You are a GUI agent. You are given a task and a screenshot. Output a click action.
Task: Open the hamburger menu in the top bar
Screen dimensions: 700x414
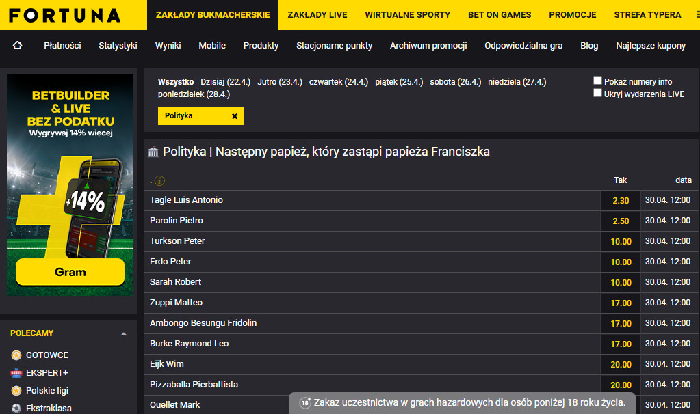click(x=697, y=15)
